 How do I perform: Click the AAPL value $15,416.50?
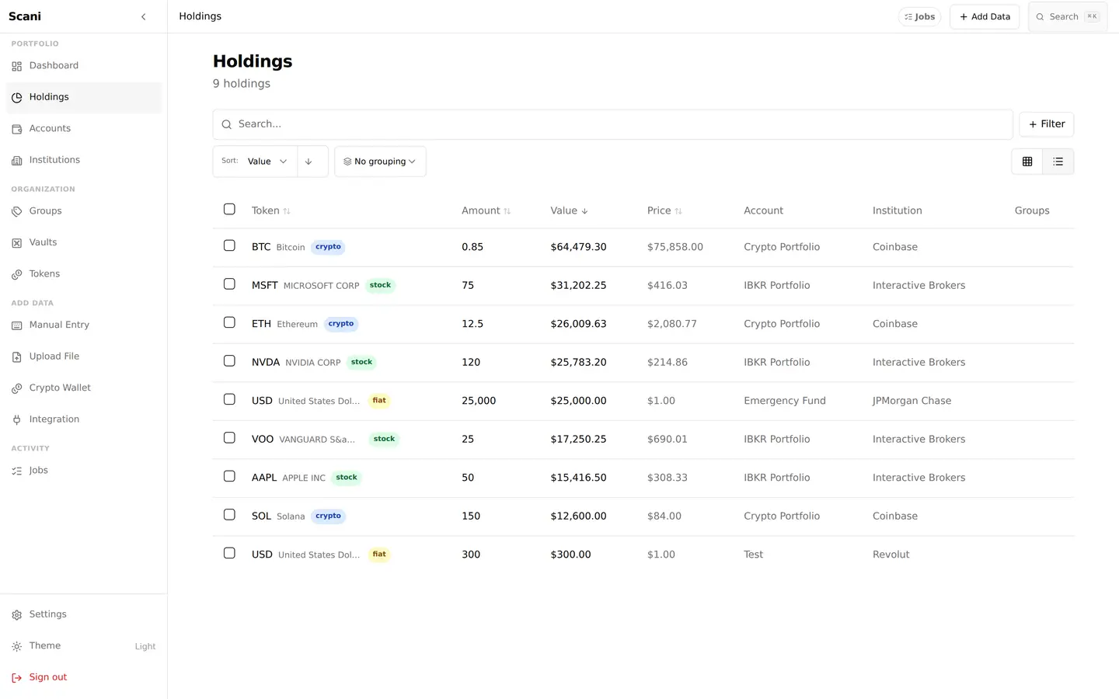point(578,478)
